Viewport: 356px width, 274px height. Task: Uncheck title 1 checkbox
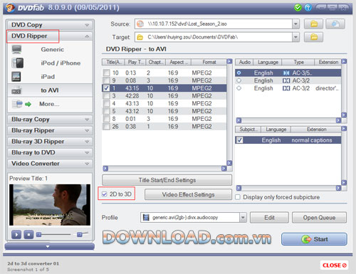[107, 88]
